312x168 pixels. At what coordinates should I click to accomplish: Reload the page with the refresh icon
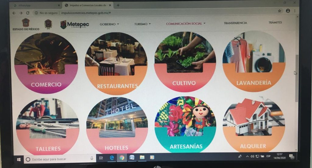[x=28, y=13]
